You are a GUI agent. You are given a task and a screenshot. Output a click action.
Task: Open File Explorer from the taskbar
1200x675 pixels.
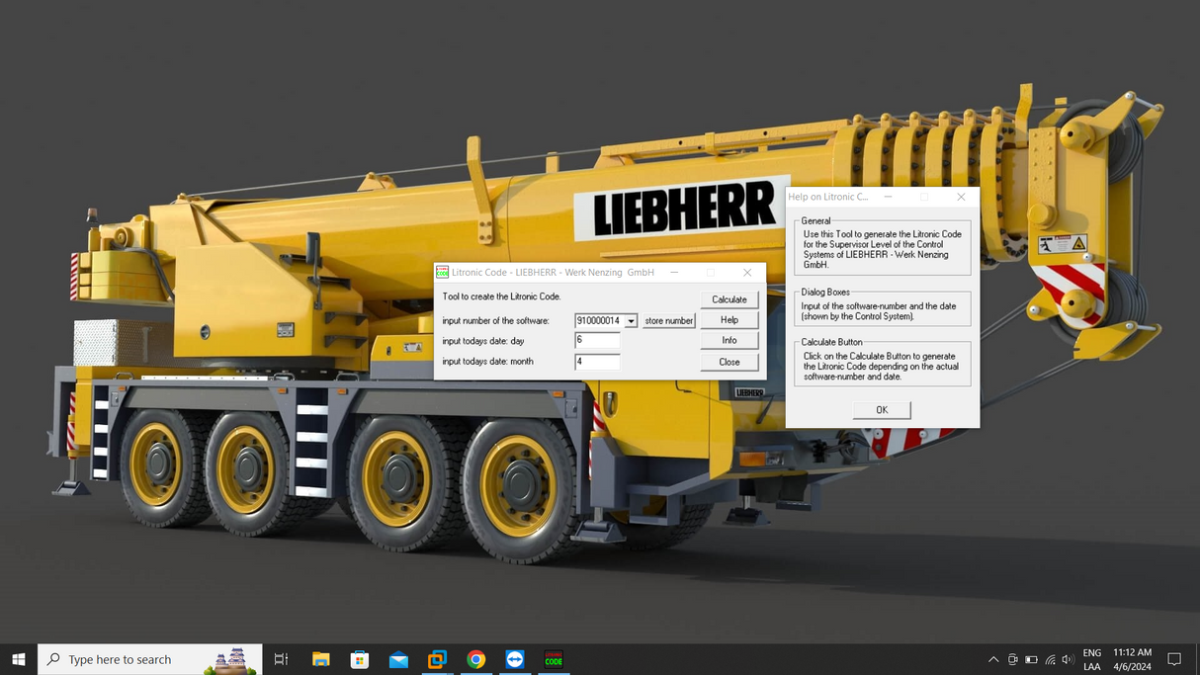pyautogui.click(x=321, y=659)
